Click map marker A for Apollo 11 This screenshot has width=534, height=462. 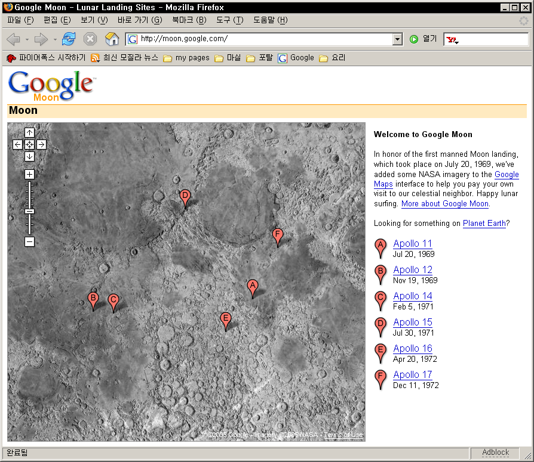(252, 286)
